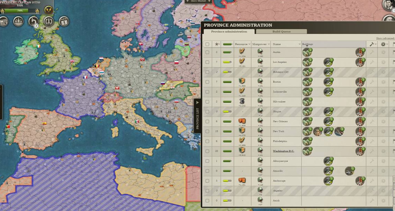Click the naval base icon in New York row
395x211 pixels.
(x=339, y=131)
